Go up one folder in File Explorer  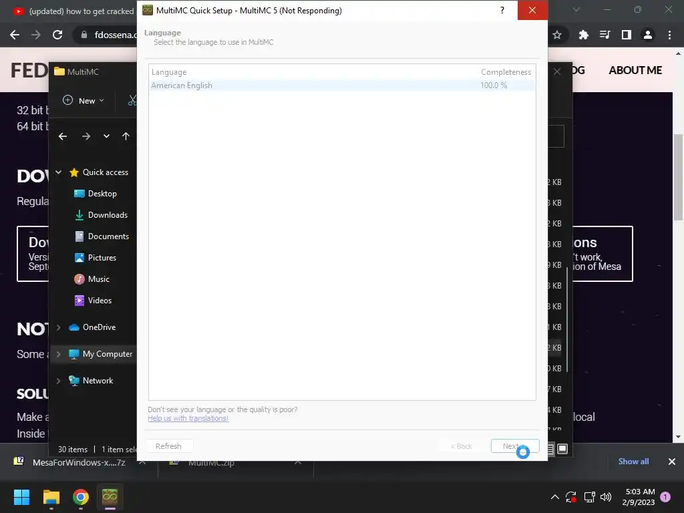(x=126, y=136)
